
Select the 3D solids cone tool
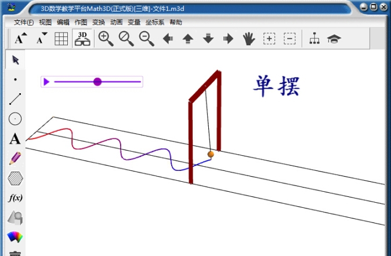(x=16, y=218)
